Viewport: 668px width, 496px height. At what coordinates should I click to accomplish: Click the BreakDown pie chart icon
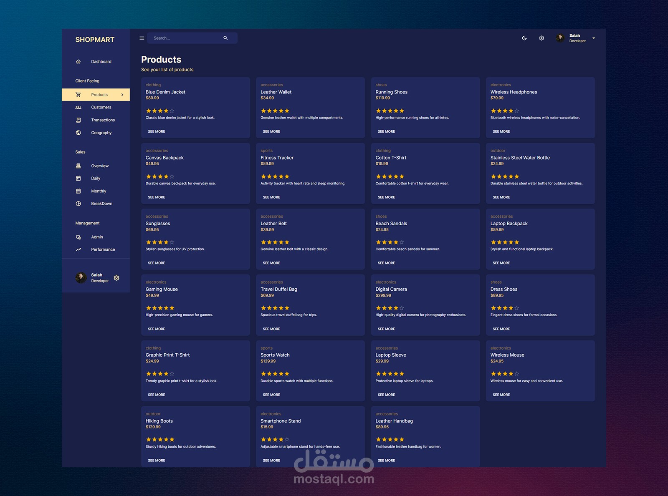pyautogui.click(x=78, y=204)
